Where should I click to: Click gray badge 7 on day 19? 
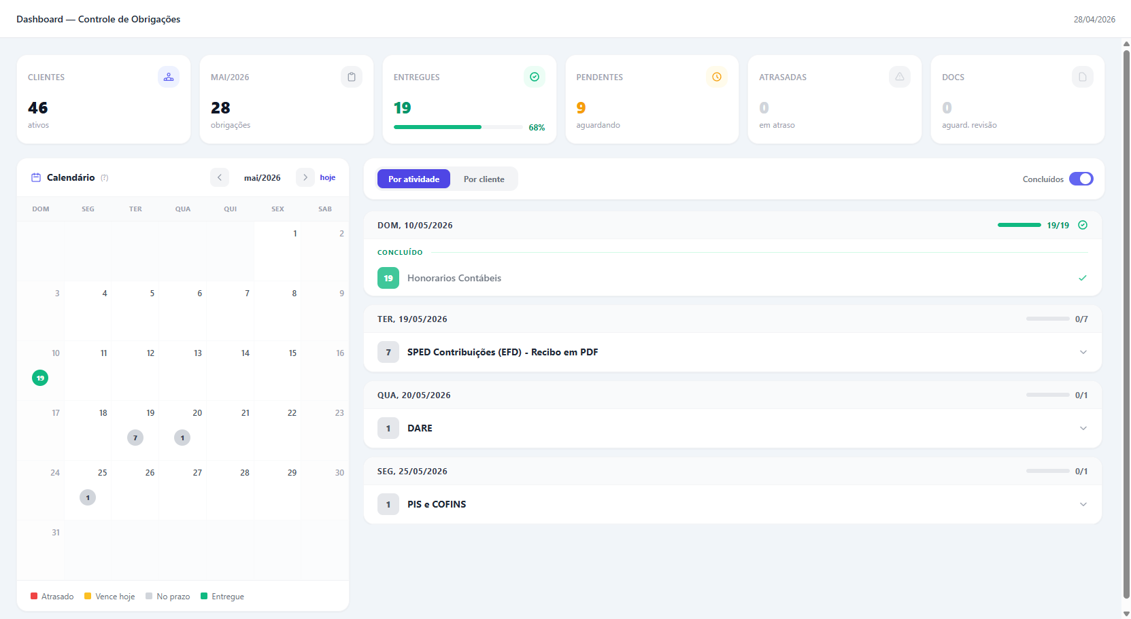[x=135, y=438]
